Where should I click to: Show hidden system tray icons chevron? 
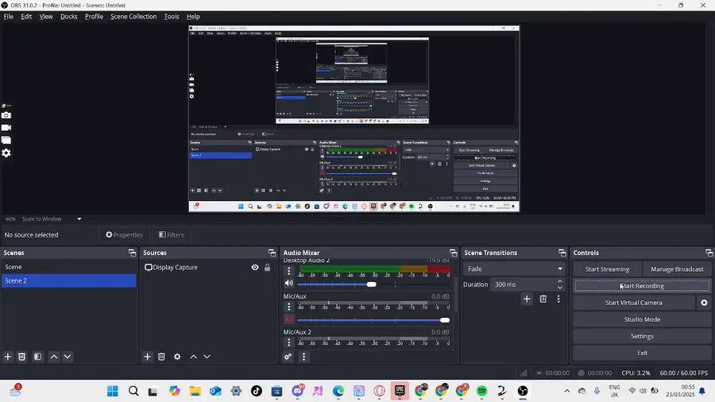click(x=566, y=391)
